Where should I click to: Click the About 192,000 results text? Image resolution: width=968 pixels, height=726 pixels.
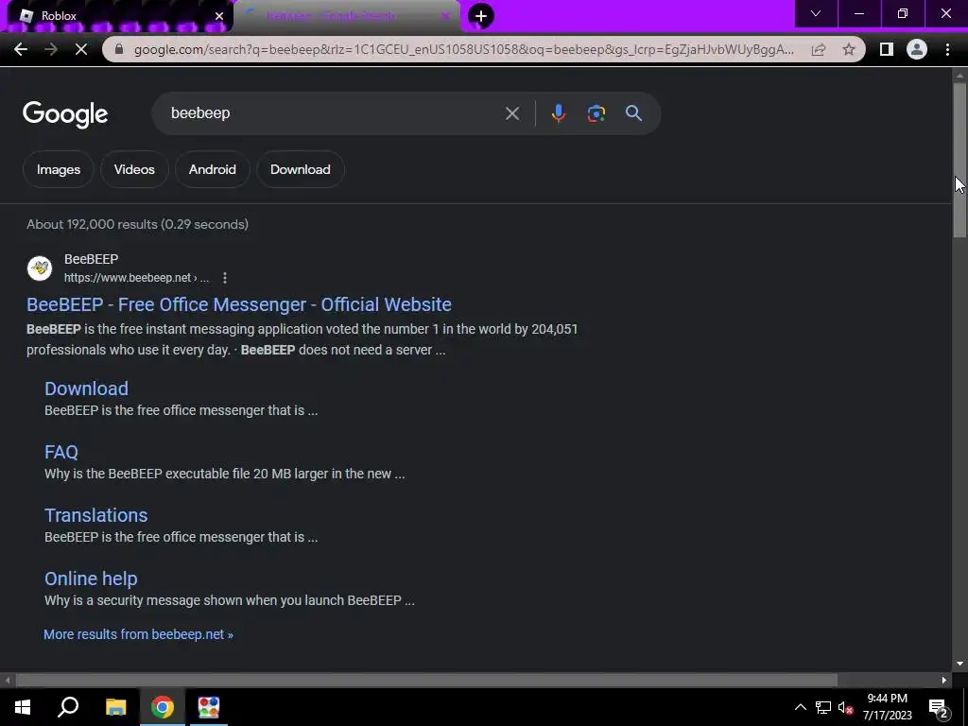pos(138,224)
